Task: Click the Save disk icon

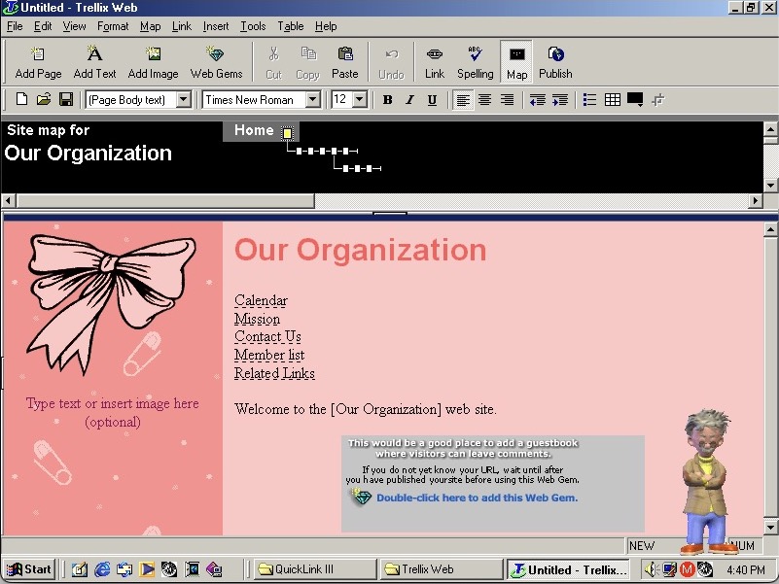Action: pyautogui.click(x=66, y=100)
